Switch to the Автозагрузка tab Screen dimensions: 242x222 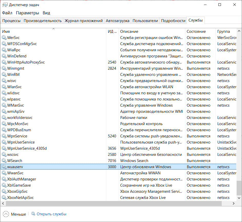pos(118,21)
